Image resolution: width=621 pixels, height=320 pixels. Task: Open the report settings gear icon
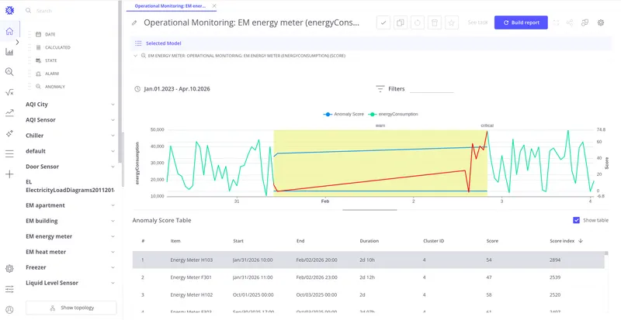point(601,23)
